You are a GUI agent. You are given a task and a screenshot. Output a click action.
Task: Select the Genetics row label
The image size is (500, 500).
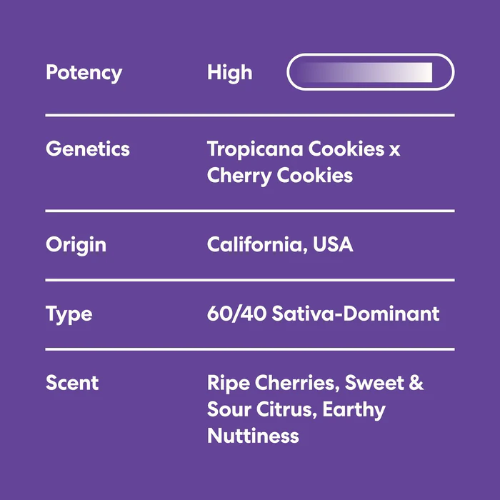[x=88, y=149]
